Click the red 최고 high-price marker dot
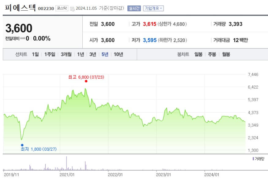This screenshot has width=268, height=179. [x=86, y=81]
